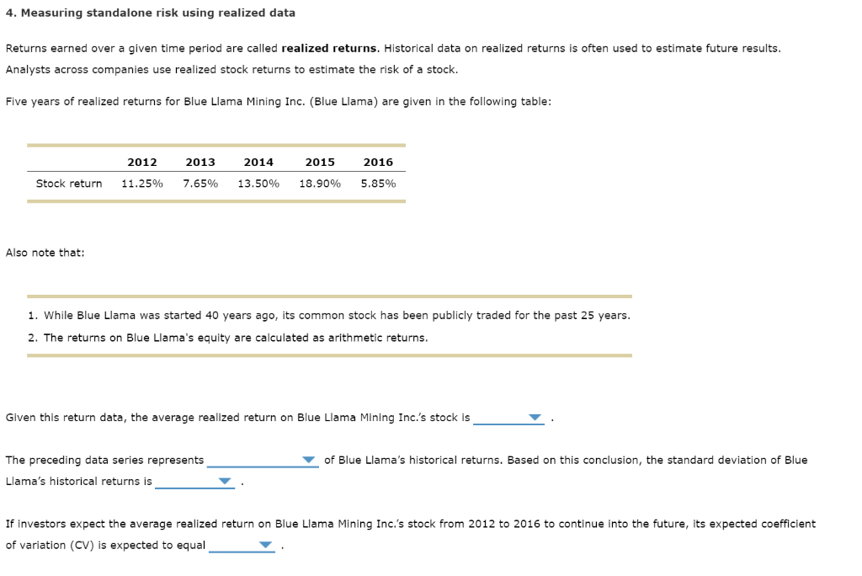Open the standard deviation dropdown
The height and width of the screenshot is (576, 862).
click(226, 481)
